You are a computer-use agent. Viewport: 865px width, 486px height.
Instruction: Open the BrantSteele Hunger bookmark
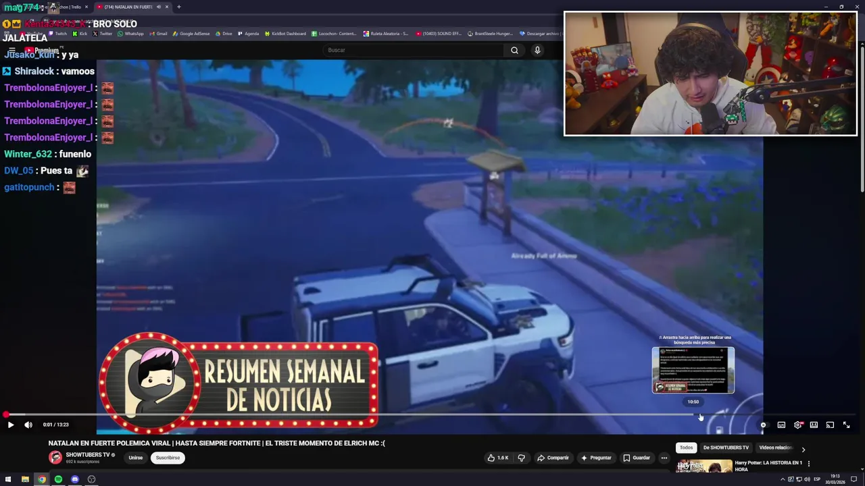[490, 33]
